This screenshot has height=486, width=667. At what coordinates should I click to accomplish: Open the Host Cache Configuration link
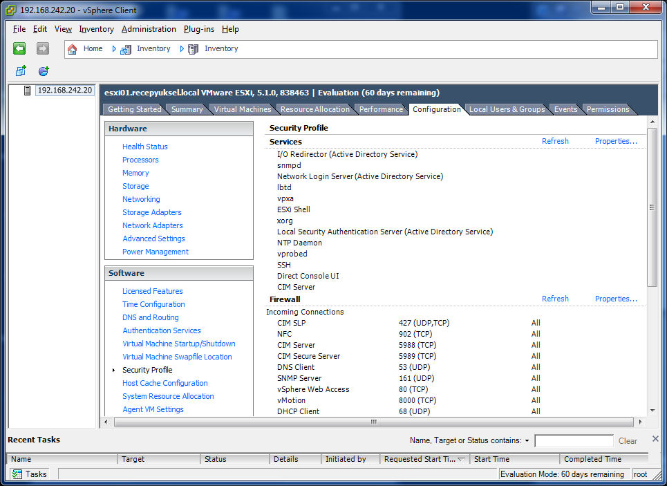pos(165,383)
